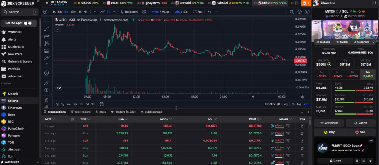Collapse the left sidebar with chevrons

[38, 1]
